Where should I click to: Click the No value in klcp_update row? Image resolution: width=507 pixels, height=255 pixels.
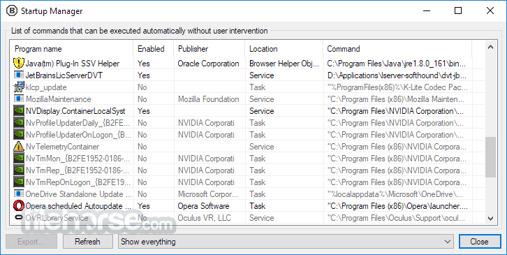click(x=142, y=87)
